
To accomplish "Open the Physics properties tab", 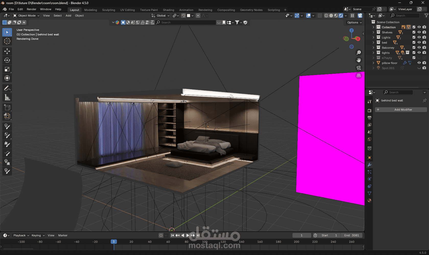I will pyautogui.click(x=369, y=179).
